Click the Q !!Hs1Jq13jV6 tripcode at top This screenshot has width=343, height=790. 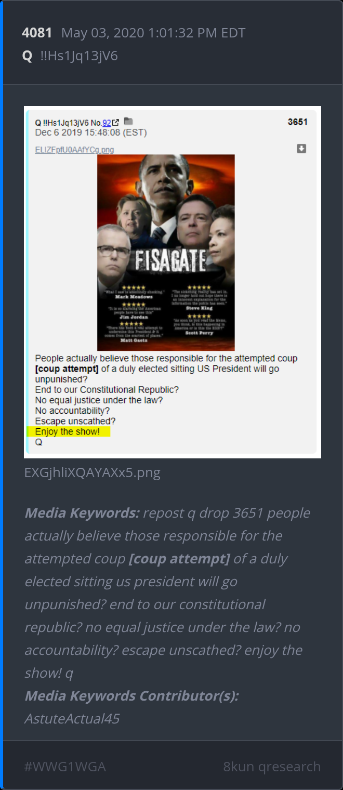(70, 56)
